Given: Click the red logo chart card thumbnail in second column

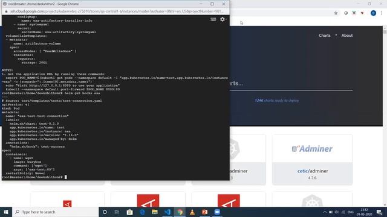Looking at the screenshot, I should tap(148, 201).
